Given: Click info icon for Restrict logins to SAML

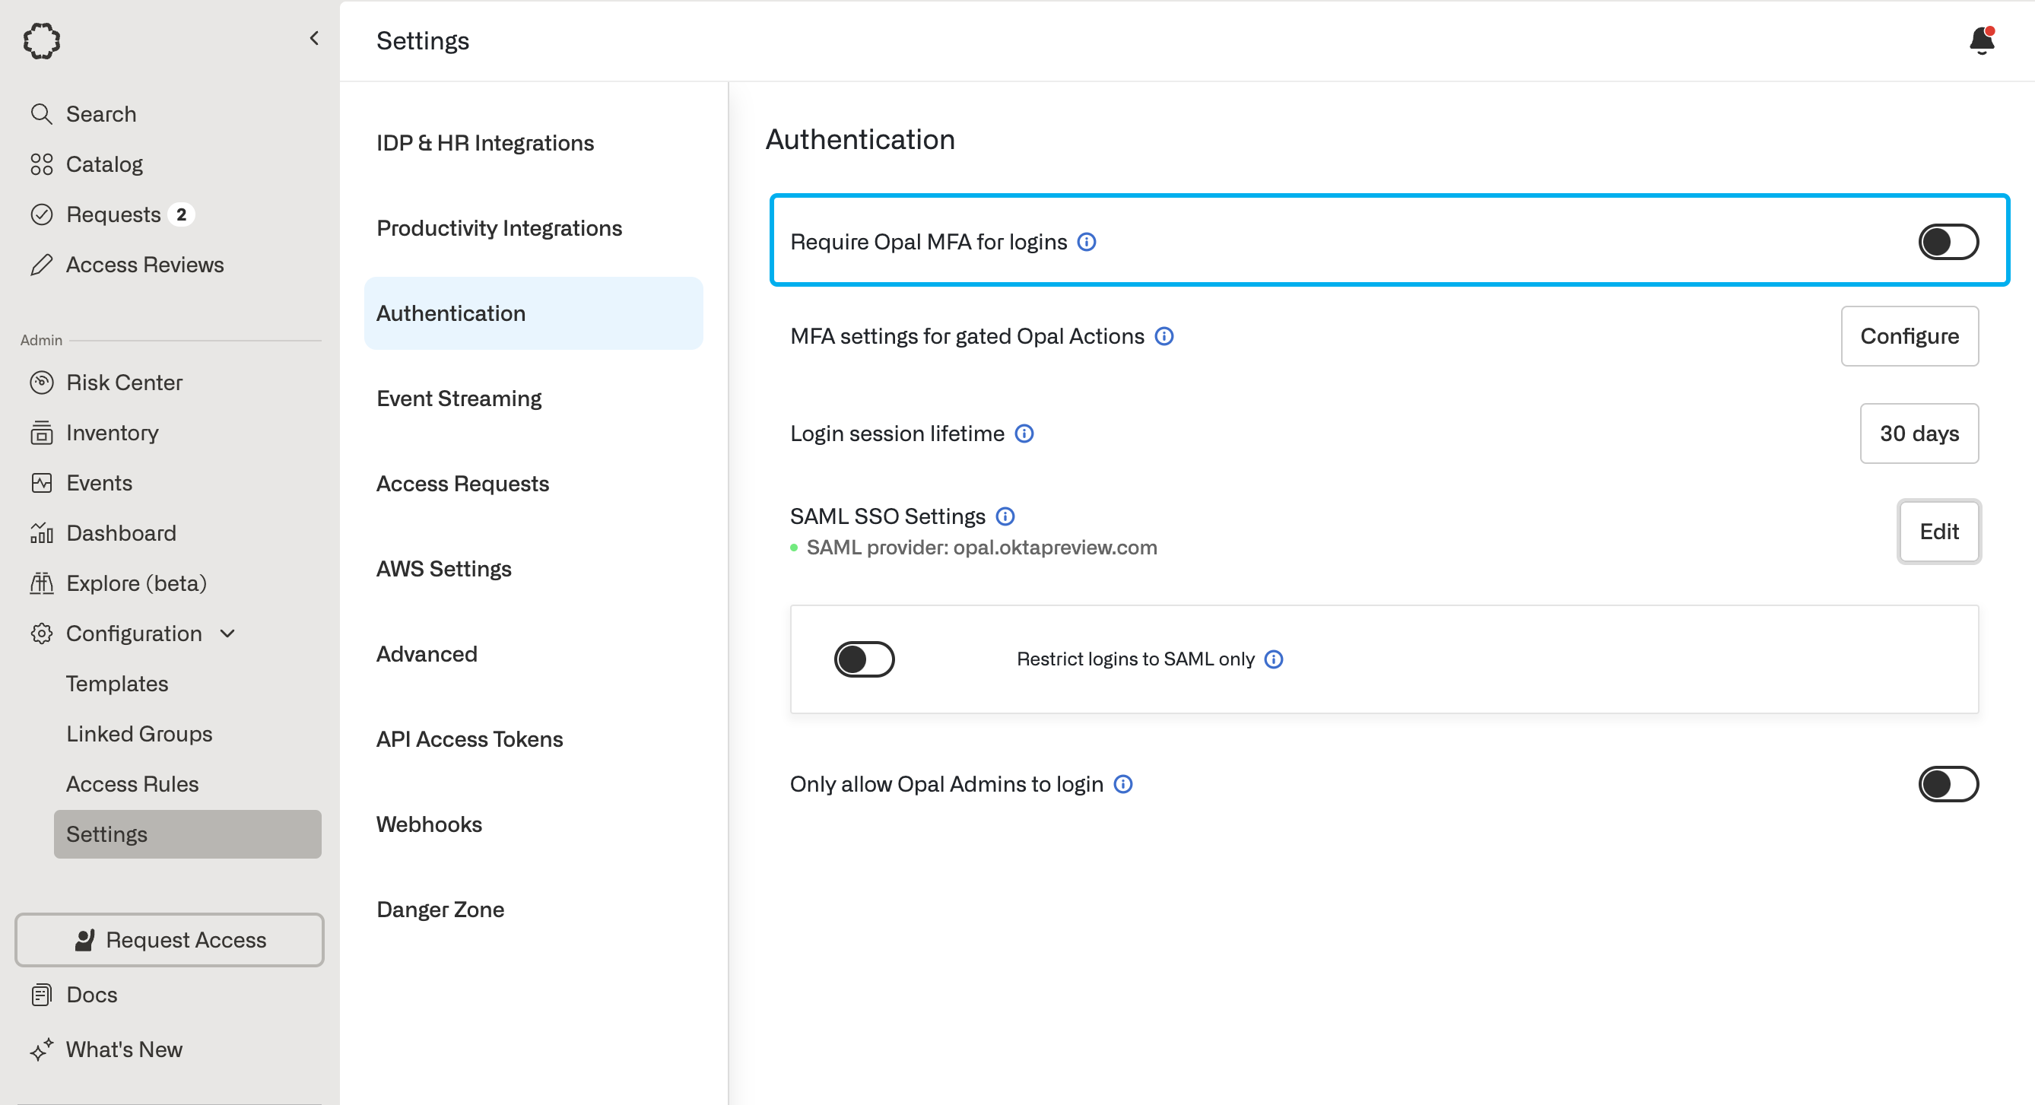Looking at the screenshot, I should [1274, 659].
